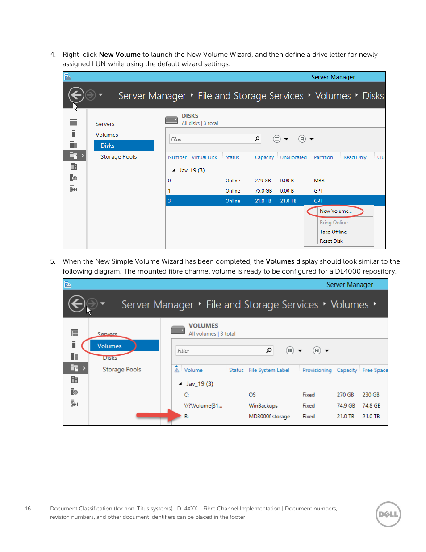Click the Volumes breadcrumb in the Disks screenshot

(333, 96)
